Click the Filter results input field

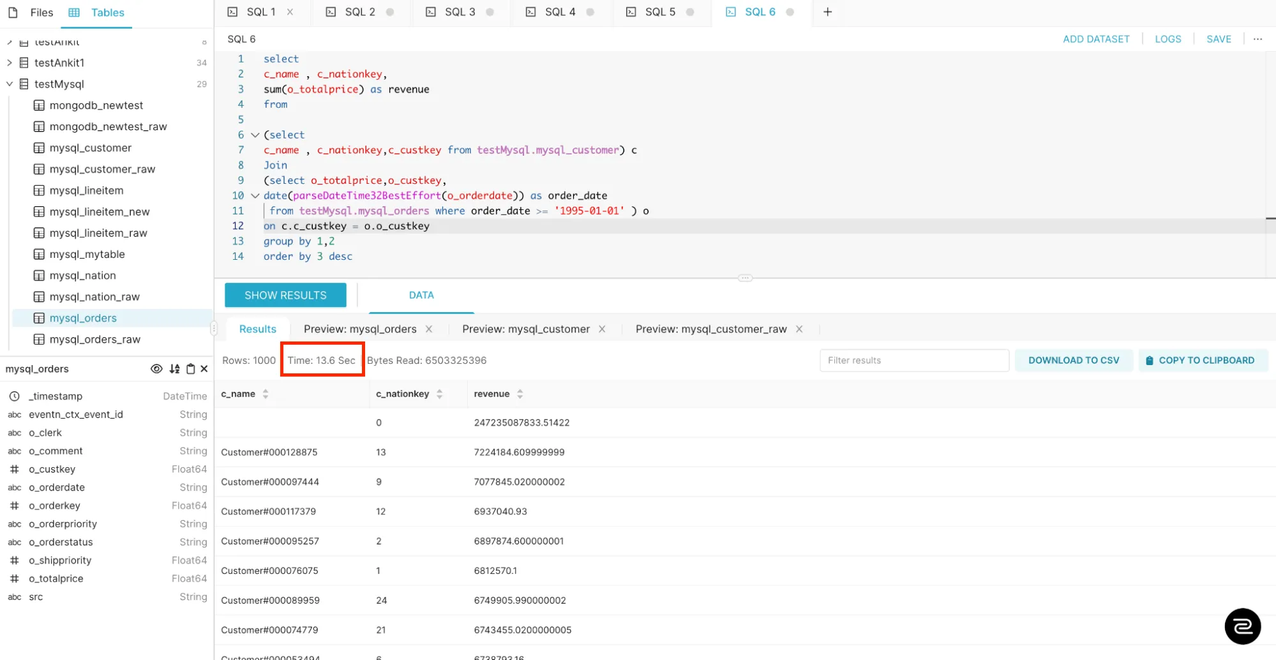(x=914, y=361)
